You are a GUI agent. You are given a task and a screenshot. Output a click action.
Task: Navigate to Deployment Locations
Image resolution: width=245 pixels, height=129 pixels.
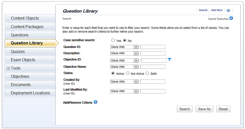(x=30, y=93)
